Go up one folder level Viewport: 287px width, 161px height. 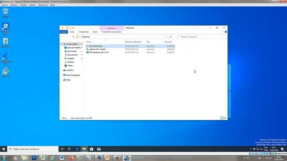[74, 37]
